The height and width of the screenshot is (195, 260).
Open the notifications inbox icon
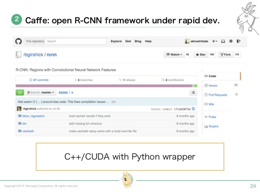223,41
